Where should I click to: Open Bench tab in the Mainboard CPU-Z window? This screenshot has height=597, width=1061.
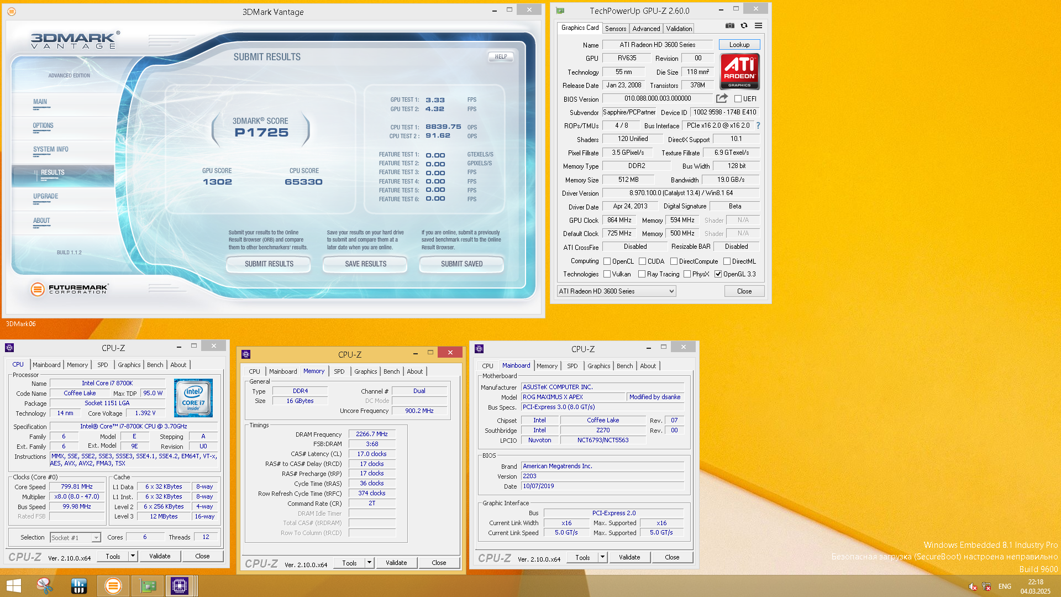(x=625, y=366)
